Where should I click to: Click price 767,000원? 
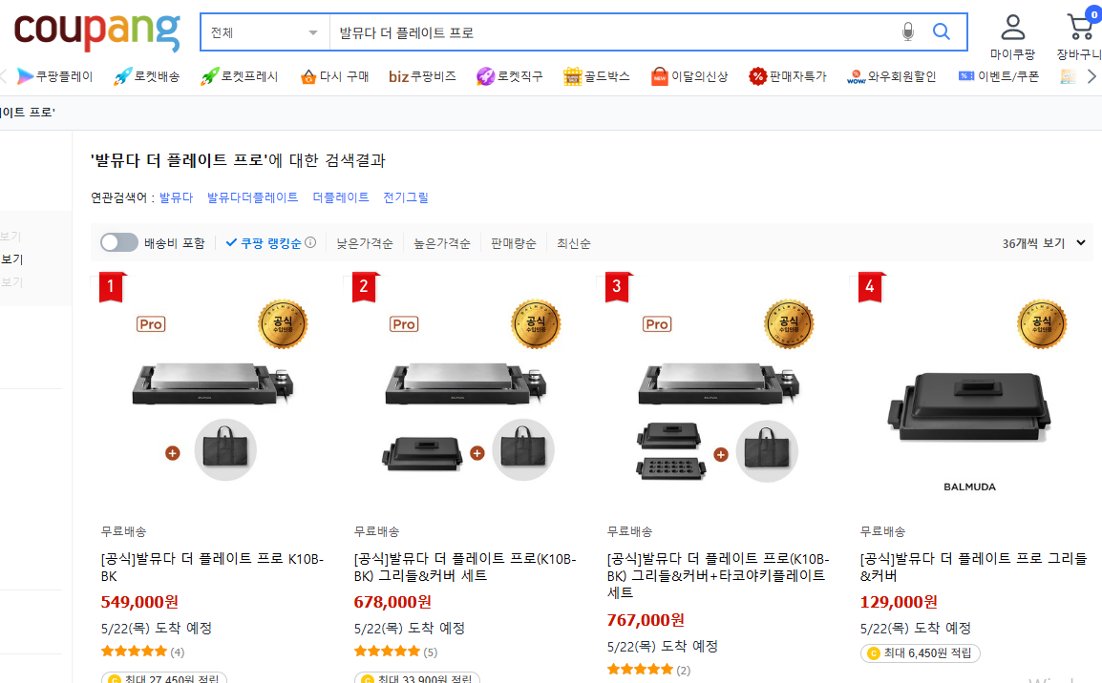tap(646, 620)
